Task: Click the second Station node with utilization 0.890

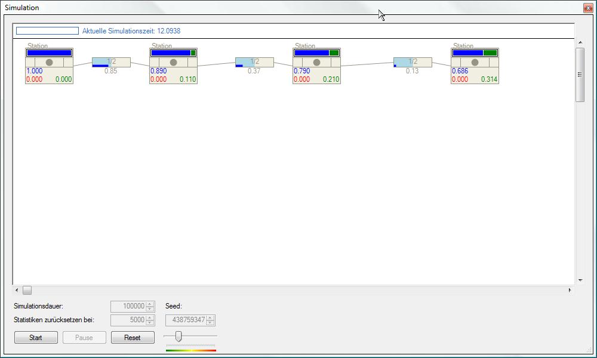Action: (x=173, y=66)
